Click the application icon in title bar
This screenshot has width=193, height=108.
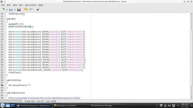(2, 1)
